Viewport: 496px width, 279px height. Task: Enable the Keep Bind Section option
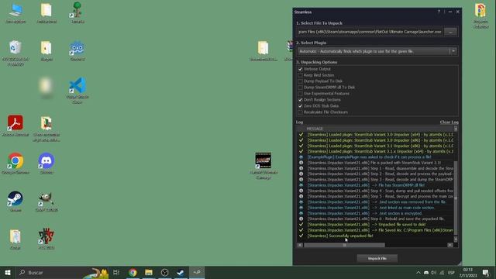pos(300,75)
